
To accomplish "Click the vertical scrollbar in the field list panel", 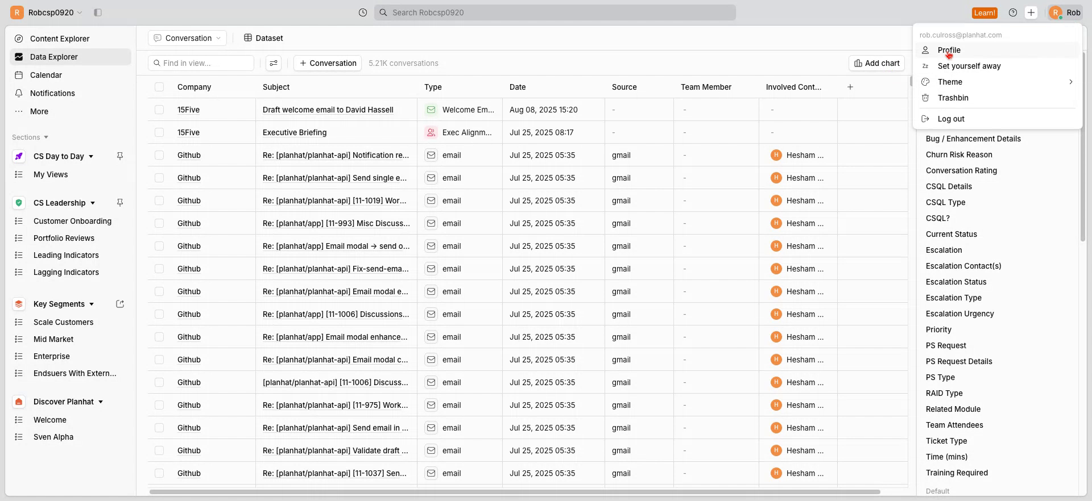I will [1082, 148].
